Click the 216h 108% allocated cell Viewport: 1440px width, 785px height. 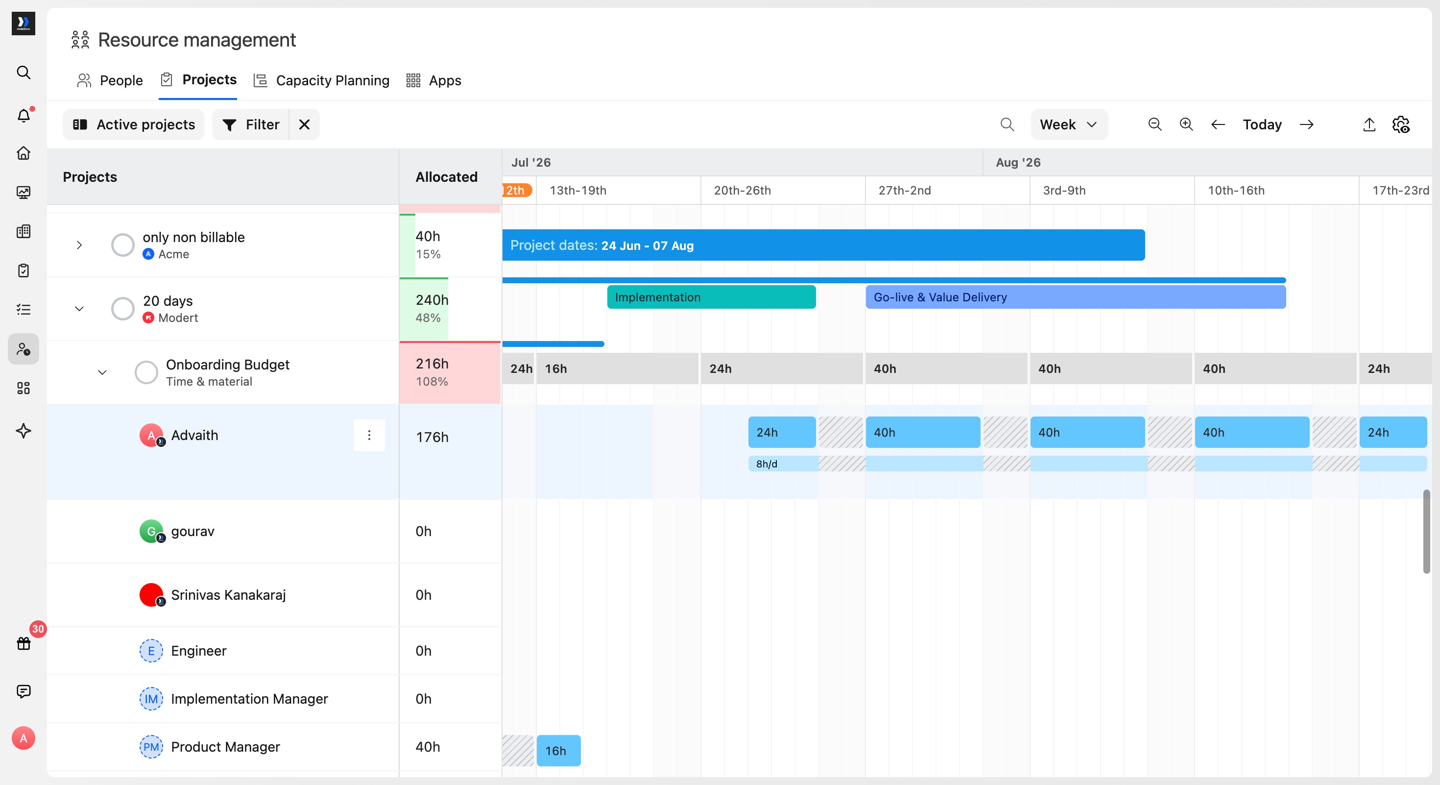(450, 372)
